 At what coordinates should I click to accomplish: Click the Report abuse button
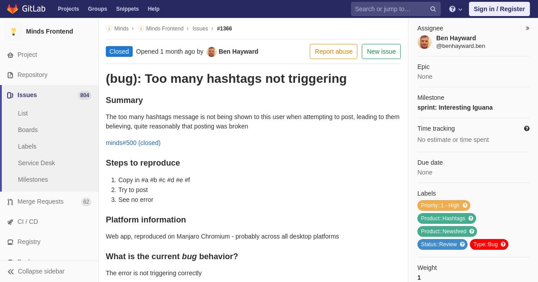pyautogui.click(x=334, y=51)
